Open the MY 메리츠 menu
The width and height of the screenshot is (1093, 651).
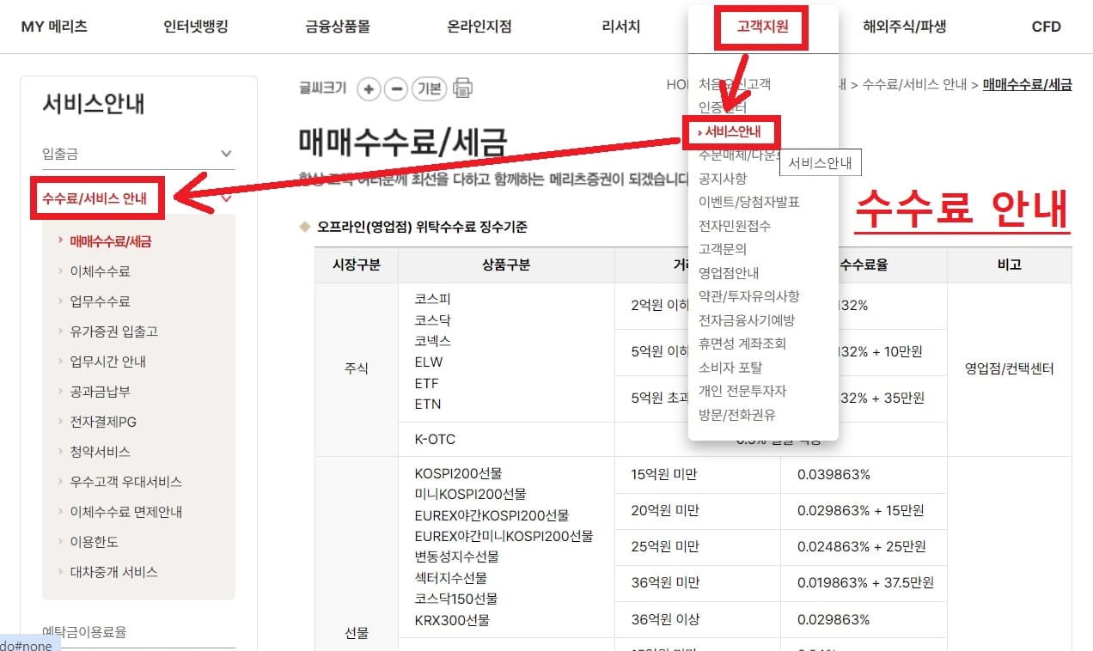pyautogui.click(x=54, y=27)
